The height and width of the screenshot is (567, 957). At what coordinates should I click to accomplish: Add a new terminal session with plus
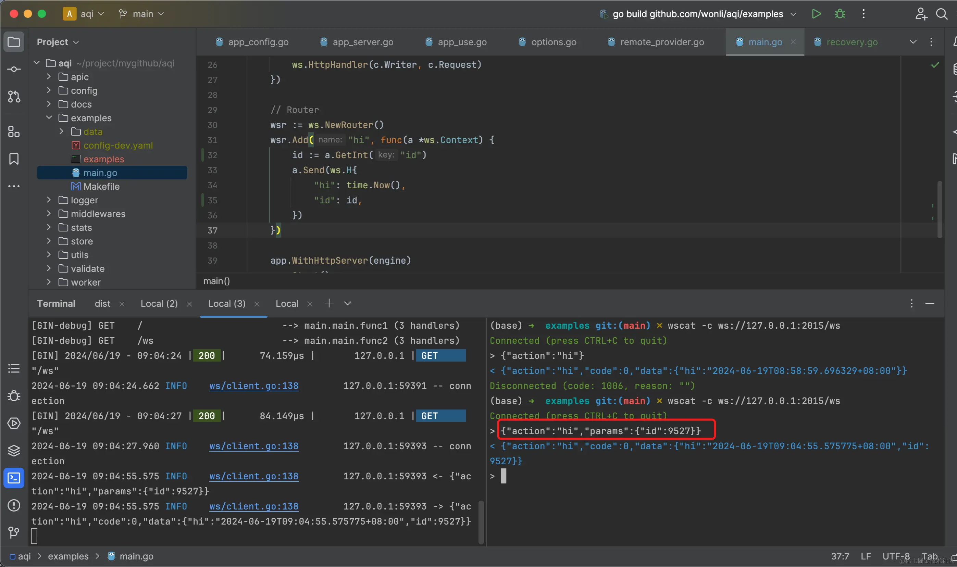[x=329, y=303]
